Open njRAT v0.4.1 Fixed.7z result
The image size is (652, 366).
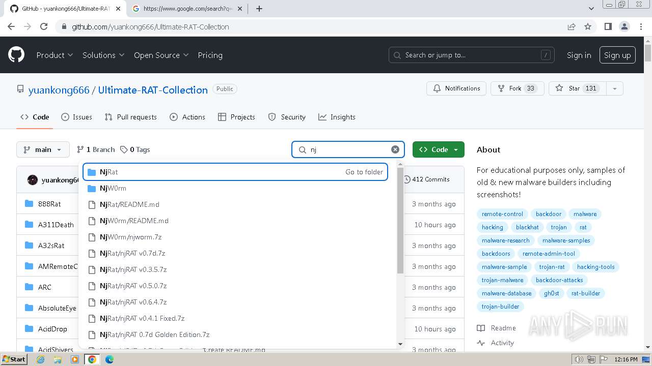point(235,318)
